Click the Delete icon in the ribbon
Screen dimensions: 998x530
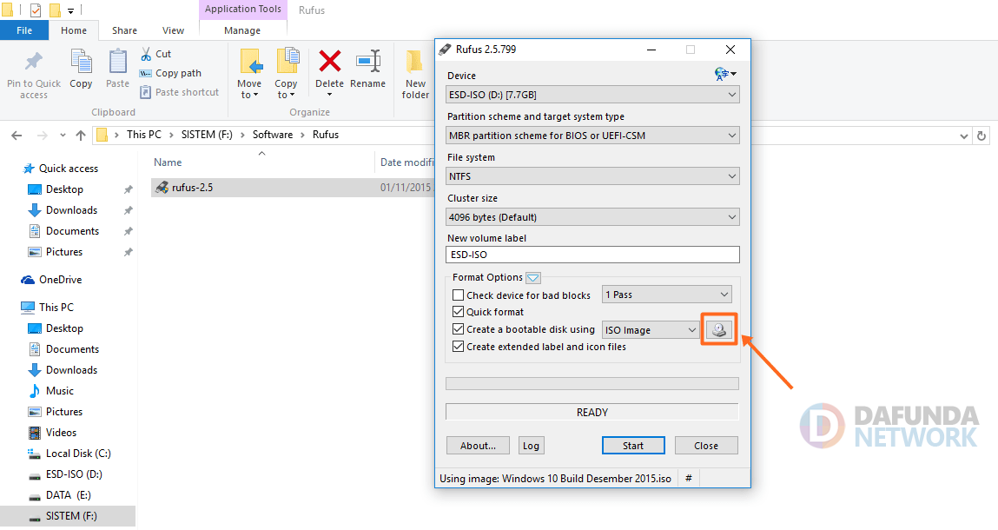[x=329, y=62]
